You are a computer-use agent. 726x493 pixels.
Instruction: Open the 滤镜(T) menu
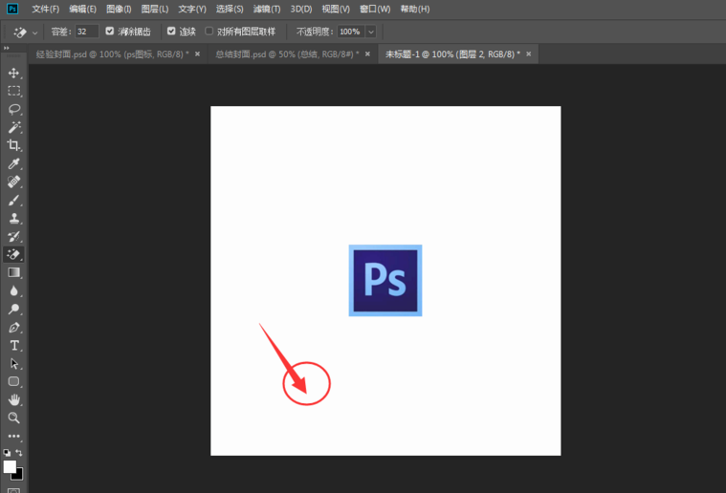(x=267, y=9)
